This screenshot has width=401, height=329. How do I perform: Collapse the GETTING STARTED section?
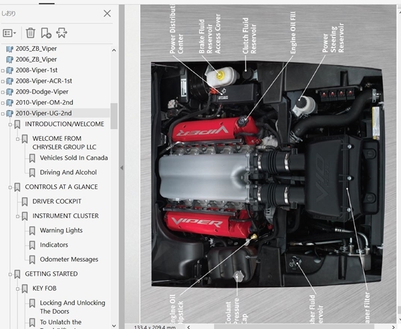pos(10,274)
